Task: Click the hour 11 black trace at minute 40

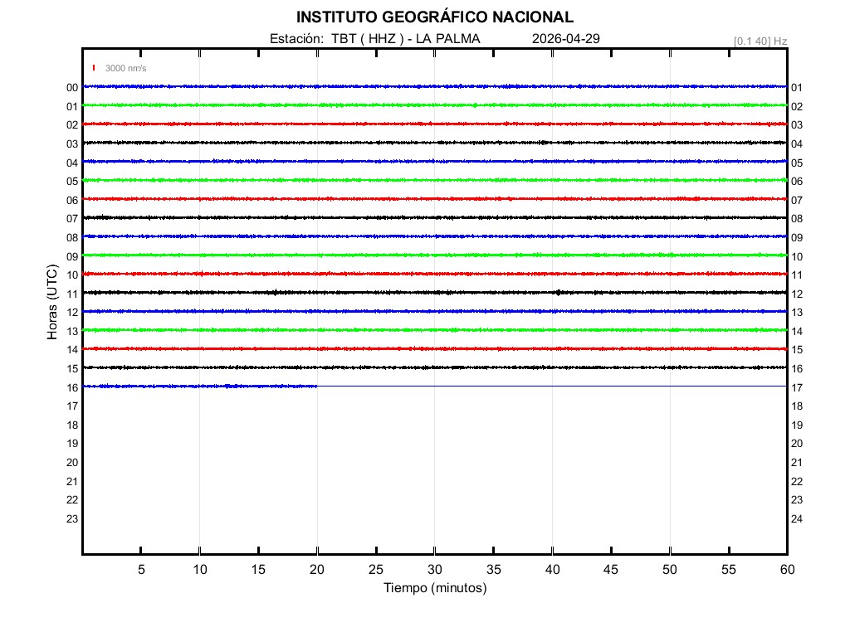Action: (x=552, y=292)
